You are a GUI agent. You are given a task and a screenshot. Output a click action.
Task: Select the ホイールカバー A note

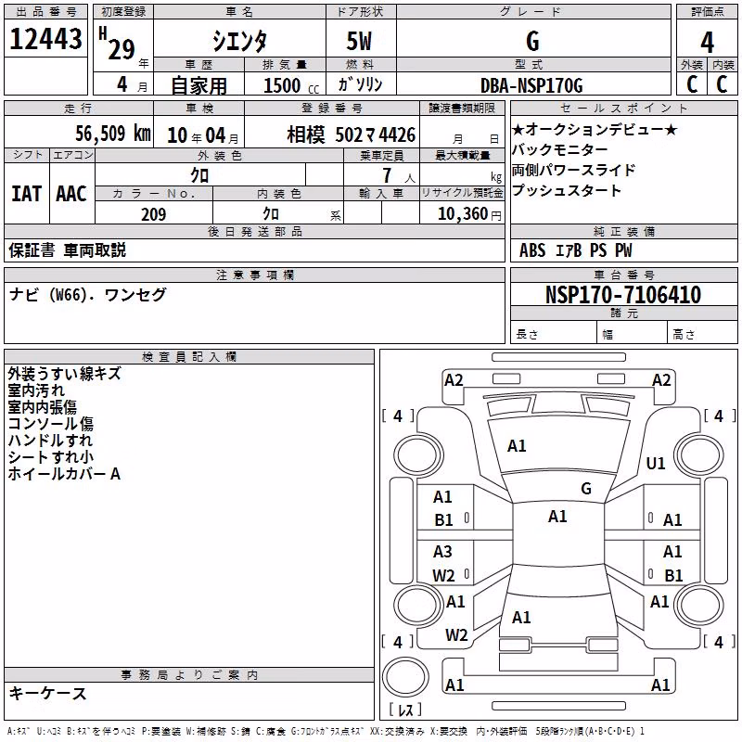pos(64,473)
